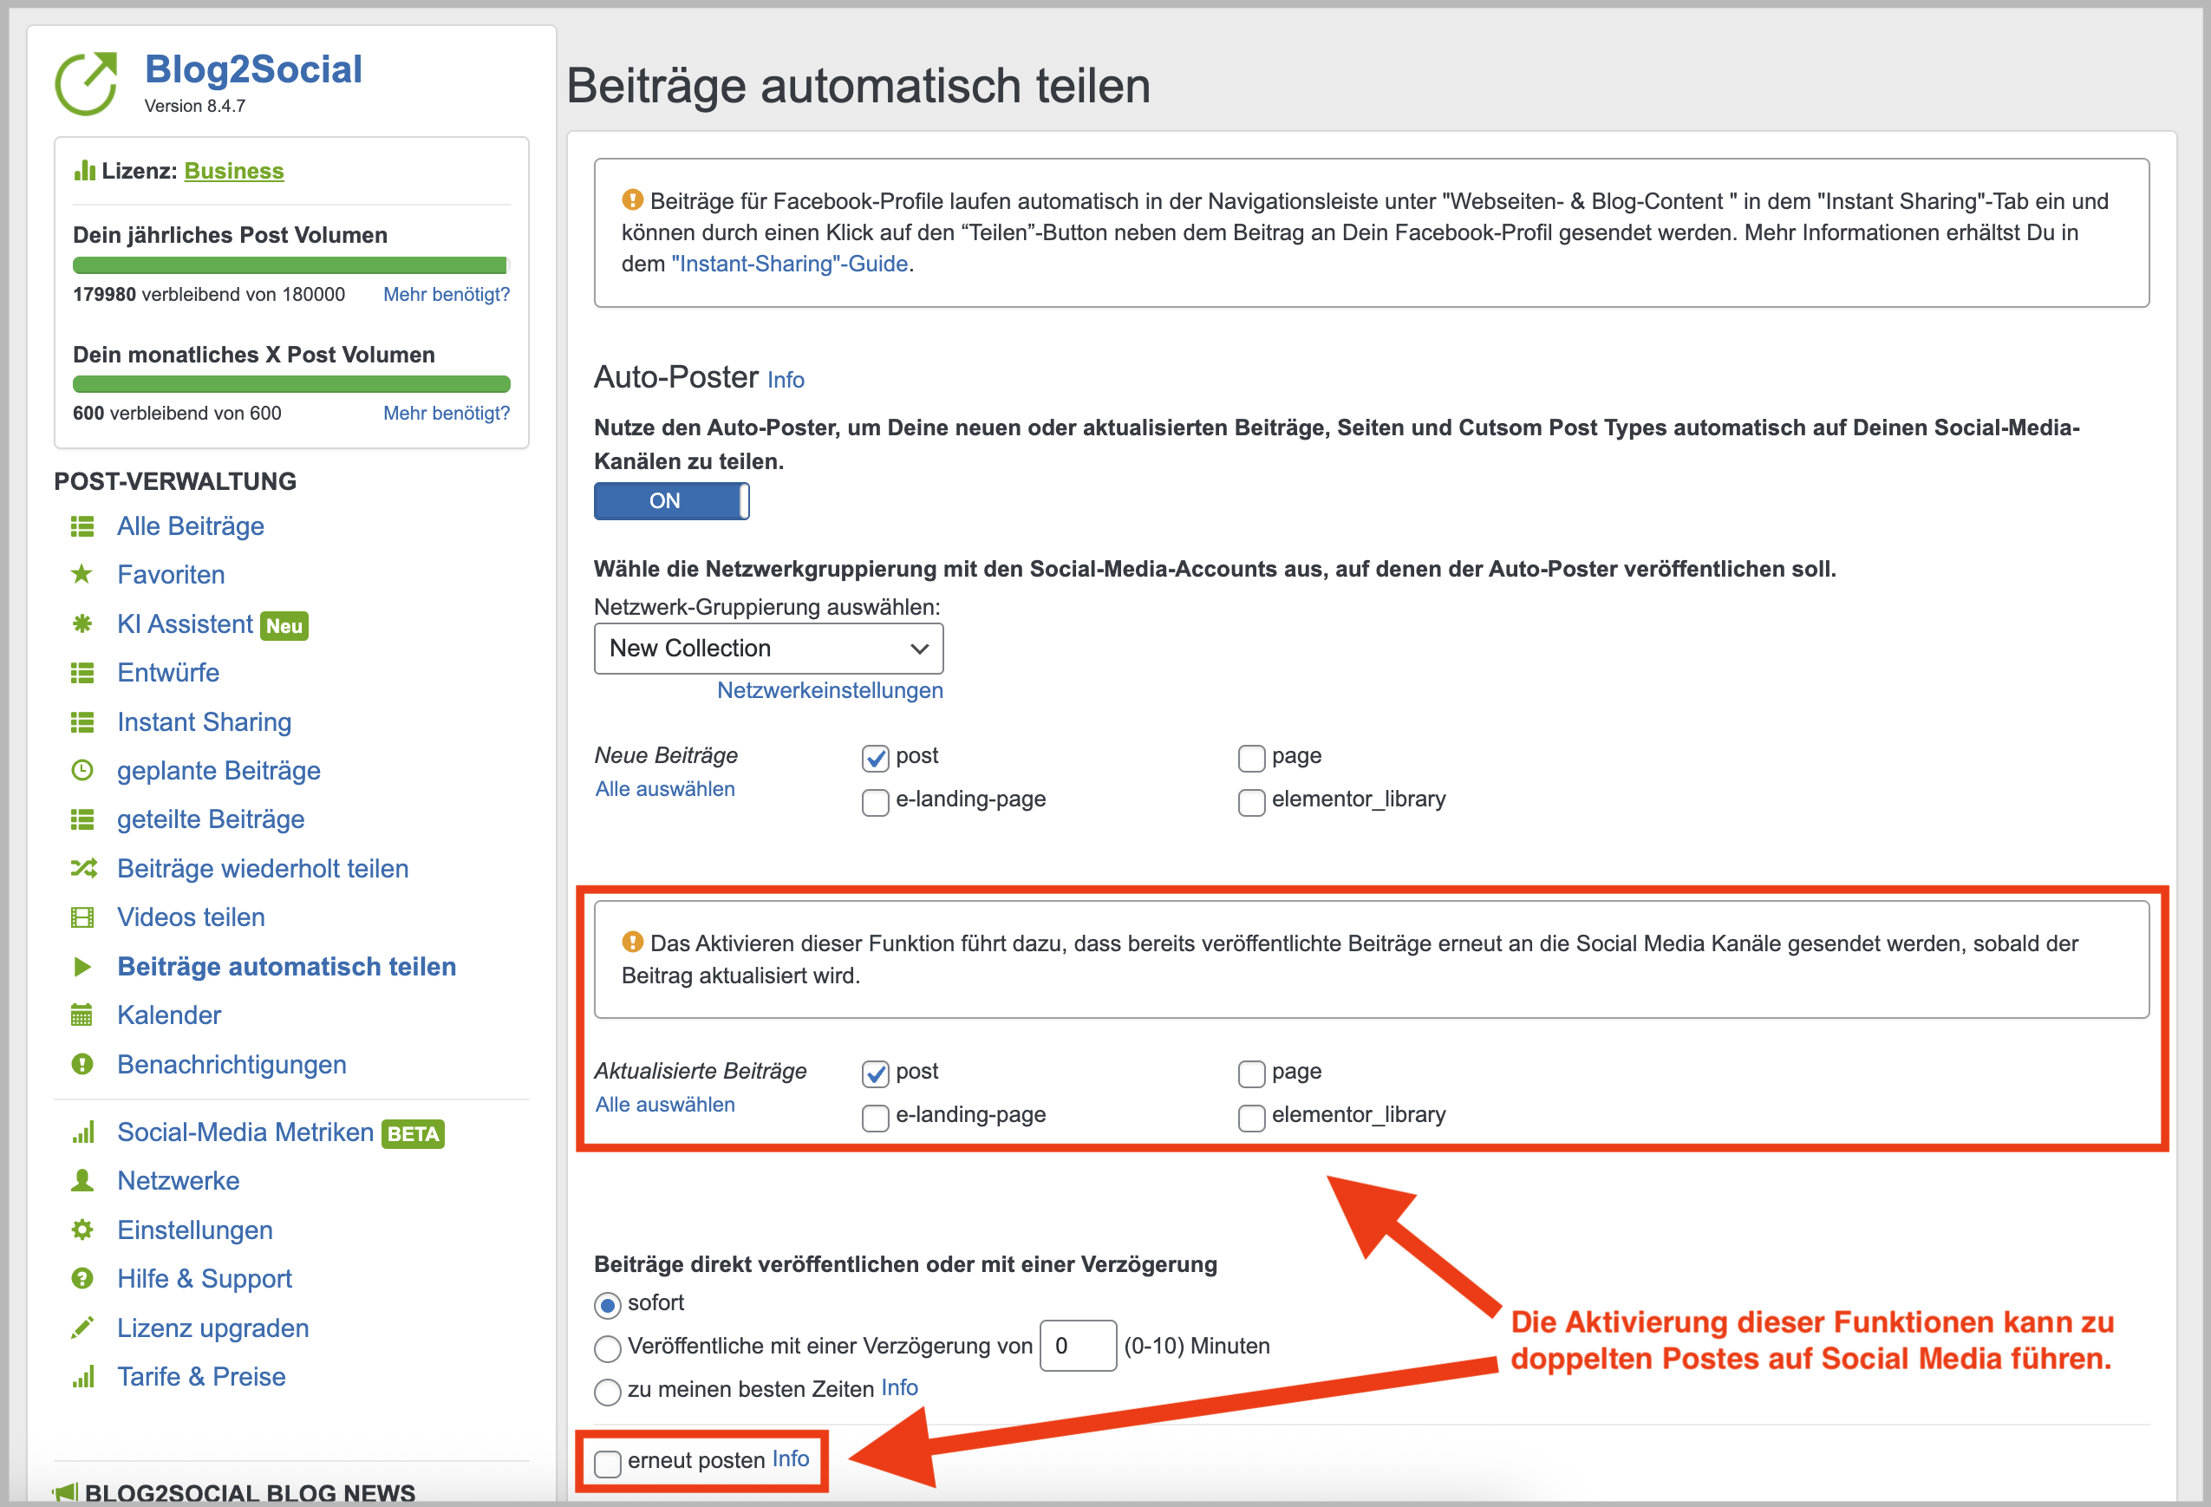This screenshot has height=1507, width=2211.
Task: Open Einstellungen menu item
Action: [x=195, y=1230]
